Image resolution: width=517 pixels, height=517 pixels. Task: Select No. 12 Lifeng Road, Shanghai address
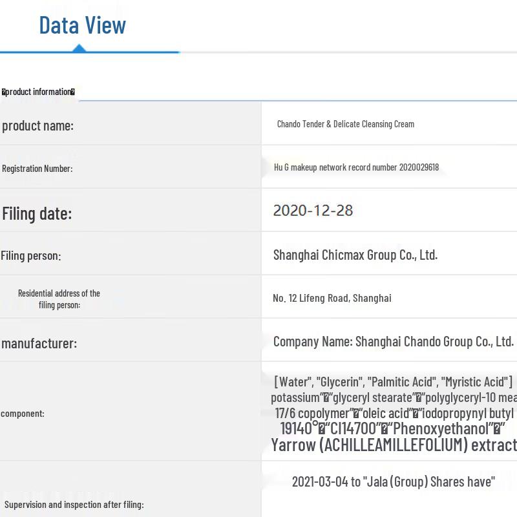pos(332,299)
